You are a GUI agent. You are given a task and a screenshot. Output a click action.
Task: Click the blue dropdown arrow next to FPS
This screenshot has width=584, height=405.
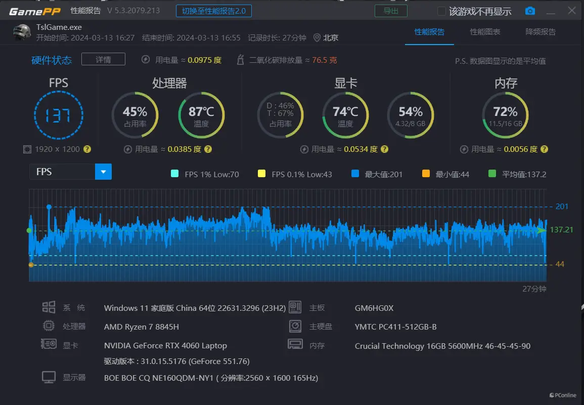pyautogui.click(x=104, y=172)
